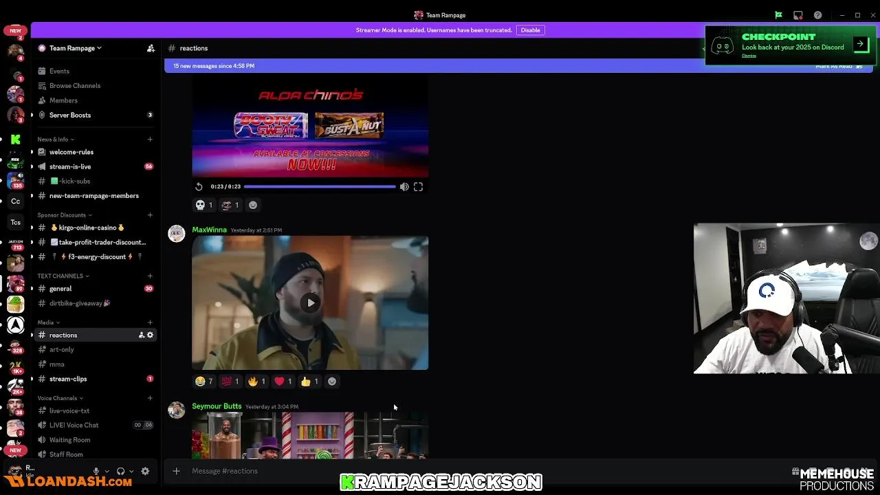The image size is (880, 495).
Task: Play MaxWinna's video
Action: (311, 302)
